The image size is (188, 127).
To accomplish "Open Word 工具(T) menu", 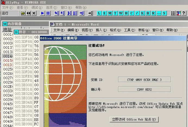I will [130, 30].
